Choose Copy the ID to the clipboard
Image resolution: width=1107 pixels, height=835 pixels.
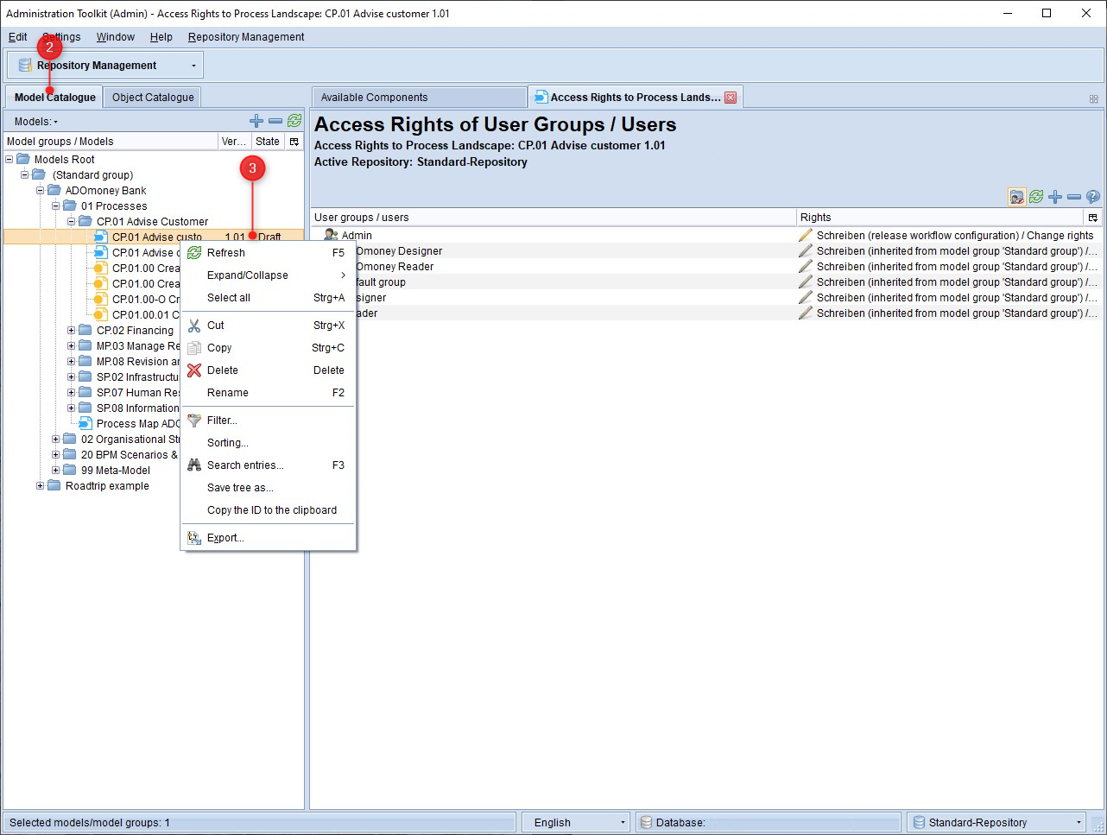point(269,510)
